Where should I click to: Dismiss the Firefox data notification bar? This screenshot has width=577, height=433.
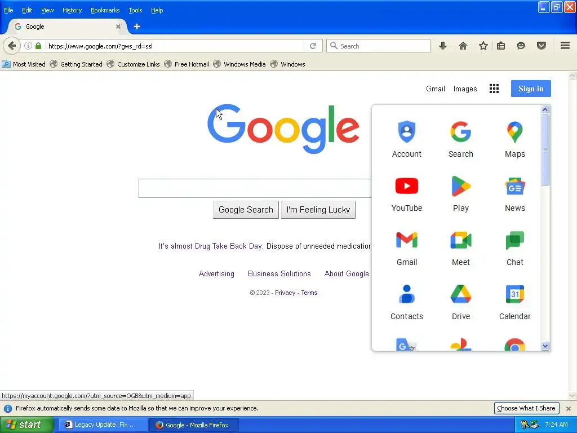pos(568,408)
